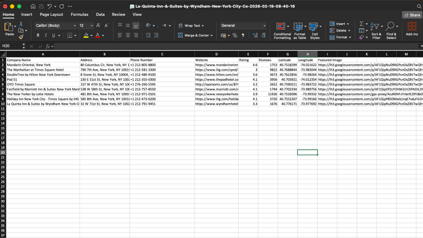Image resolution: width=423 pixels, height=238 pixels.
Task: Click the Undo arrow in title bar
Action: [x=49, y=6]
